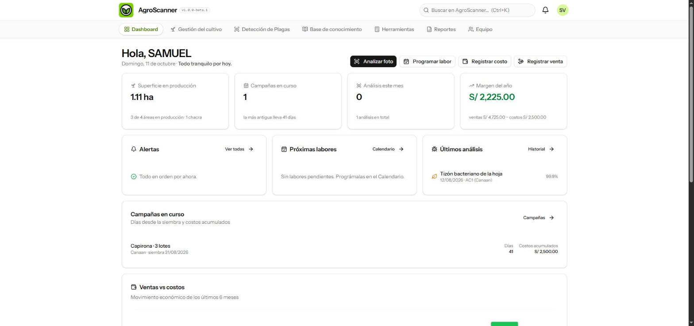Click the Registrar costo button
This screenshot has height=326, width=694.
(x=485, y=61)
